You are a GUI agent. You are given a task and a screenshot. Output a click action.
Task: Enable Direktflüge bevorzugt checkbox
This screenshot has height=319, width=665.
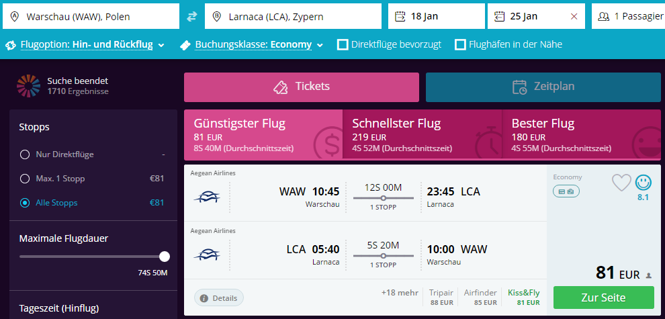[343, 44]
